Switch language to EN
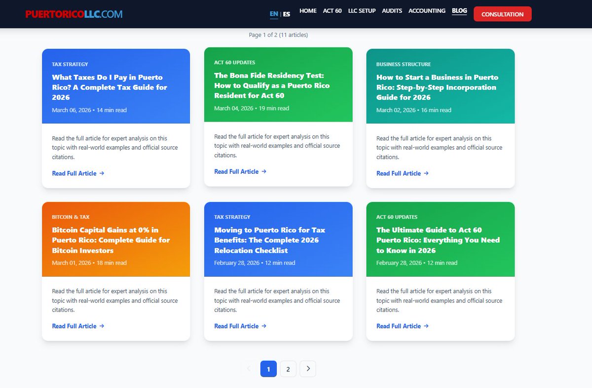The image size is (592, 388). pyautogui.click(x=274, y=14)
